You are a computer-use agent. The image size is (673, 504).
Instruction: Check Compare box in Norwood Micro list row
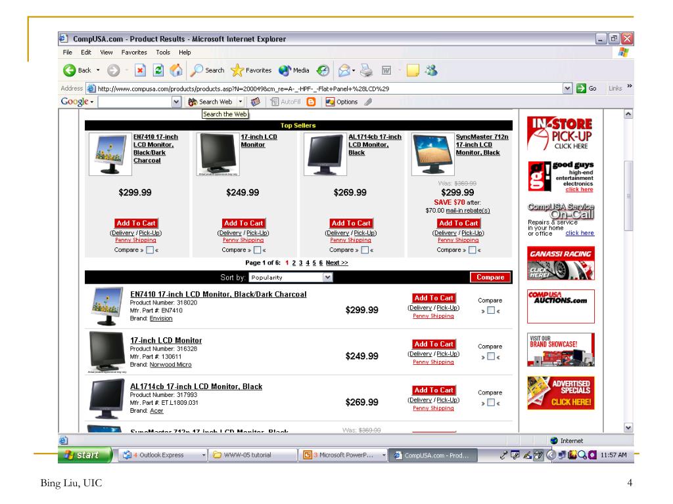pos(491,356)
